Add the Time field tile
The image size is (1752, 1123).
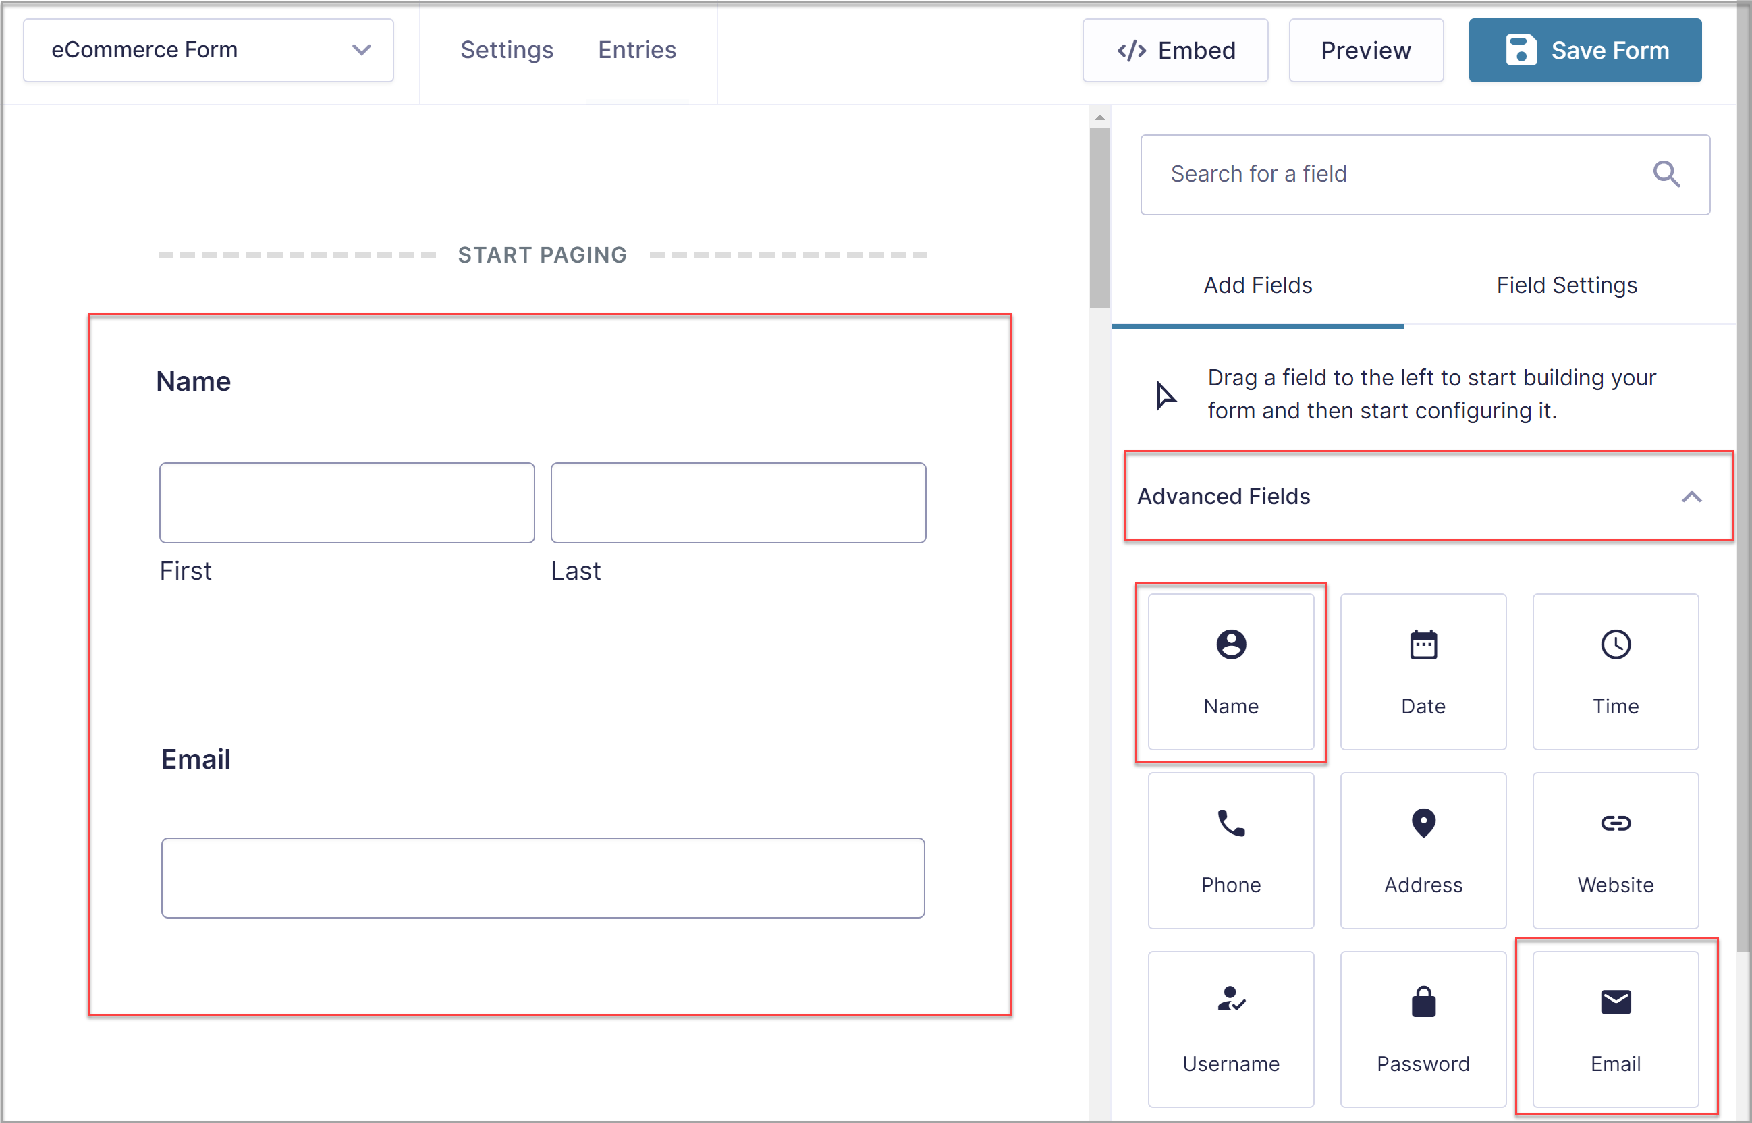pyautogui.click(x=1615, y=672)
